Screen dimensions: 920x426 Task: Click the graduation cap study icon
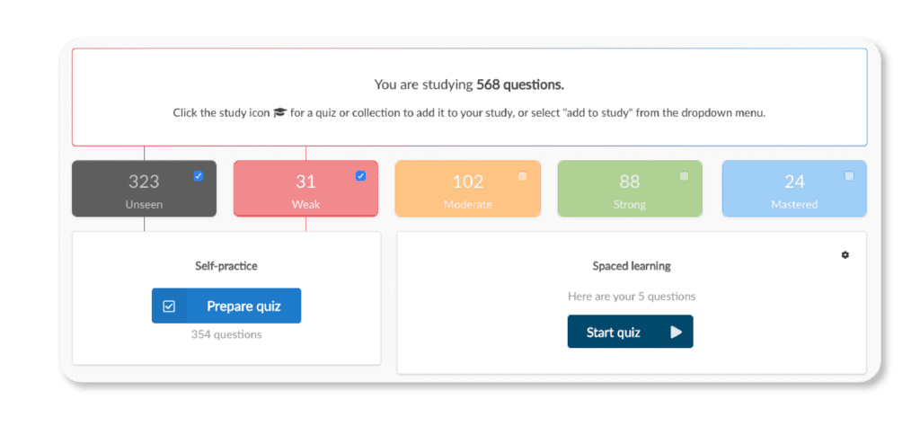[280, 113]
